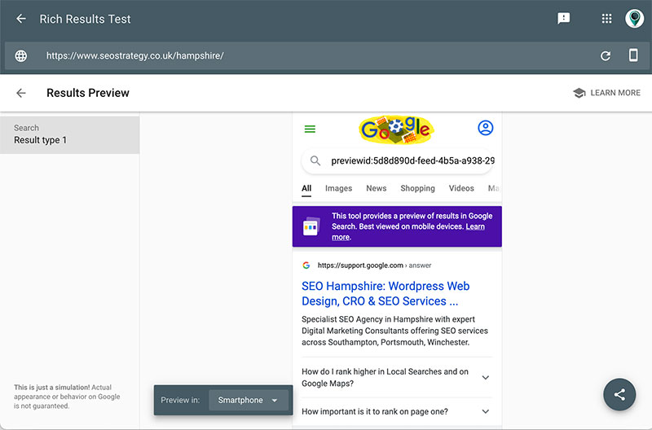Open the account profile avatar
Image resolution: width=652 pixels, height=430 pixels.
[x=634, y=19]
